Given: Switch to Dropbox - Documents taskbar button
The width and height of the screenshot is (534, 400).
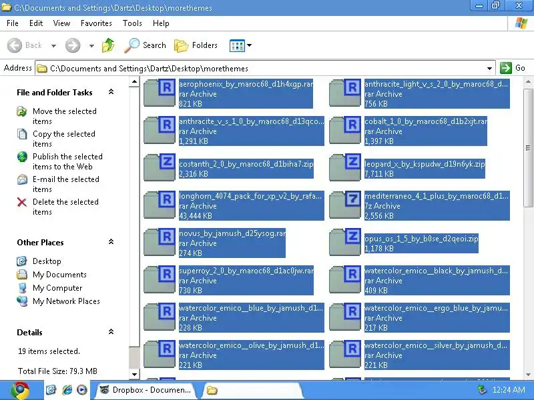Looking at the screenshot, I should (x=145, y=390).
